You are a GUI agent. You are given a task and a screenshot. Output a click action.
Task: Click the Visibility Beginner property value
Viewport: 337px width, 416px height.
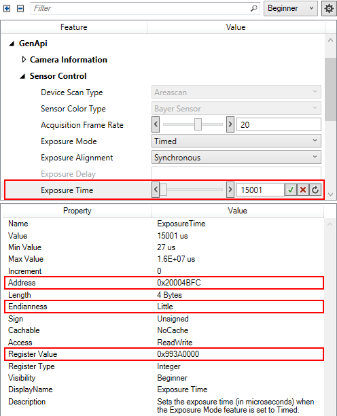pos(172,378)
